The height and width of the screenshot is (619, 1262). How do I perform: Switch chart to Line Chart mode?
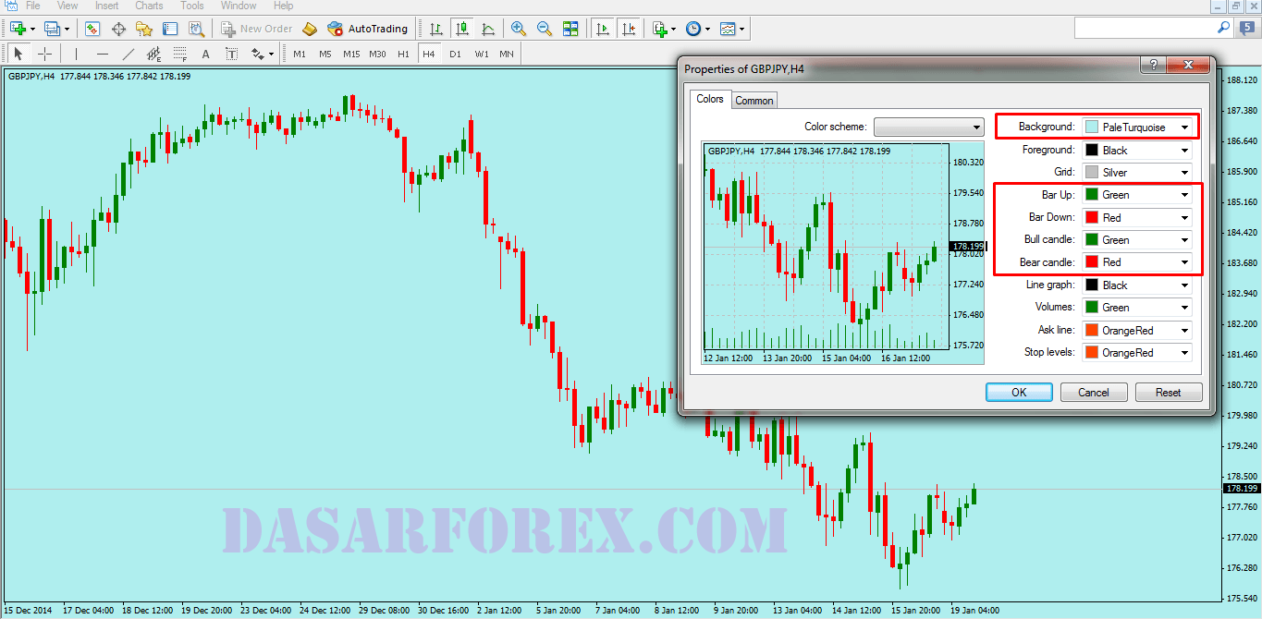tap(487, 29)
